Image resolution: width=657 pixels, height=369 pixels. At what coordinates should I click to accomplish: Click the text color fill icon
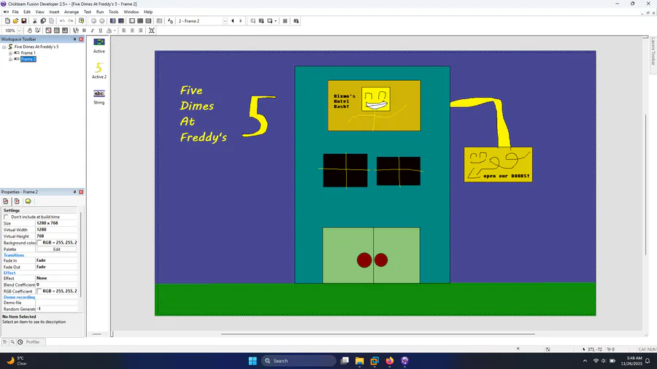[109, 31]
